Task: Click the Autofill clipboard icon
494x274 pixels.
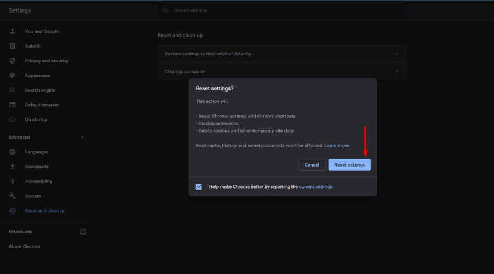Action: pos(12,46)
